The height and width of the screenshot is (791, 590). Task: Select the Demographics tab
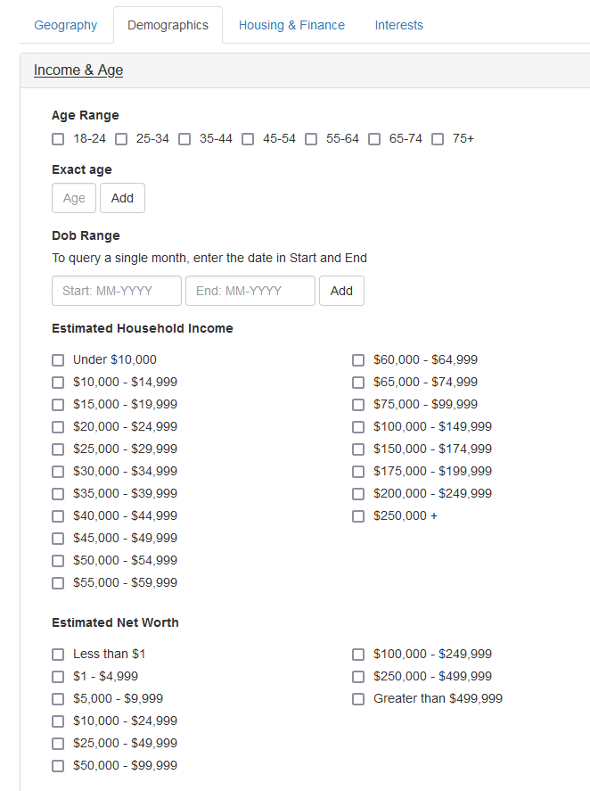point(168,25)
